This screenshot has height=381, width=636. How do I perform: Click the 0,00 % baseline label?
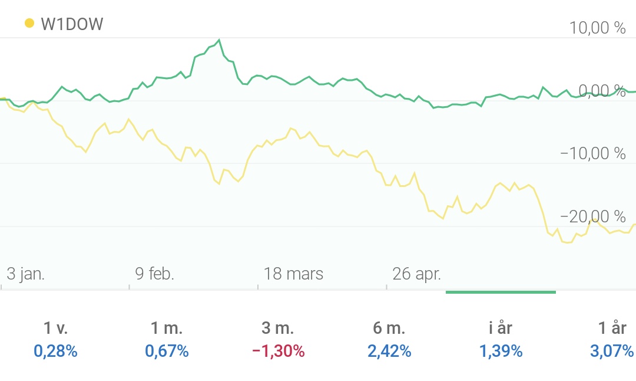pyautogui.click(x=602, y=91)
